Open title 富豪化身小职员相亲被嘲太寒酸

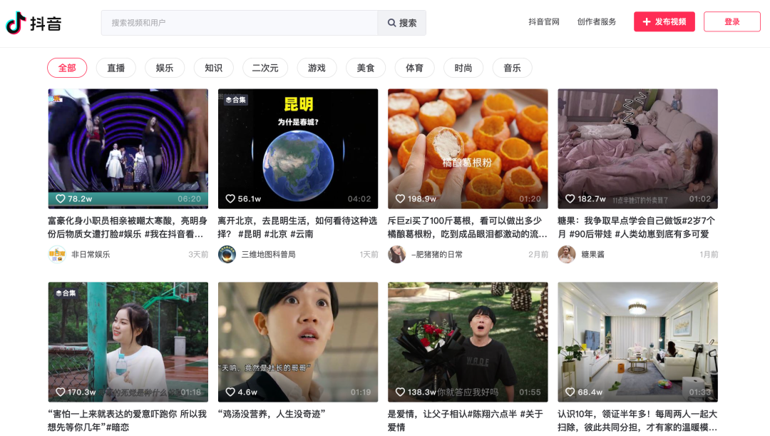(128, 227)
